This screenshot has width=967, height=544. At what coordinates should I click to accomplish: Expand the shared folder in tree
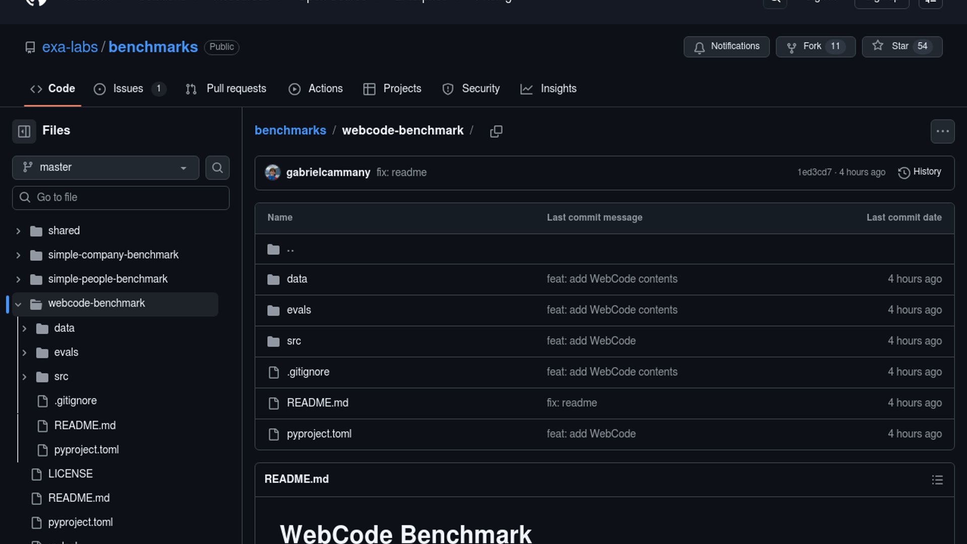18,231
